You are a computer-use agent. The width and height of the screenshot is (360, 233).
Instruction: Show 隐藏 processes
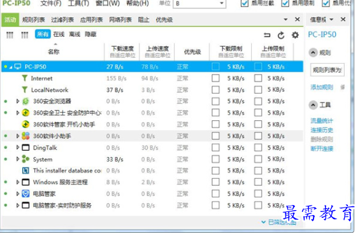[x=90, y=34]
